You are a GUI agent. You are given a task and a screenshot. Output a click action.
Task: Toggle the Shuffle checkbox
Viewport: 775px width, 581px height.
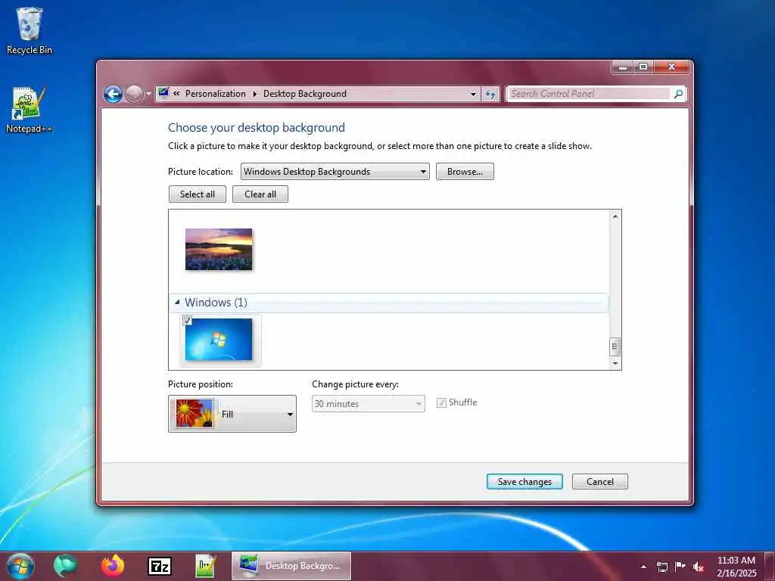441,402
